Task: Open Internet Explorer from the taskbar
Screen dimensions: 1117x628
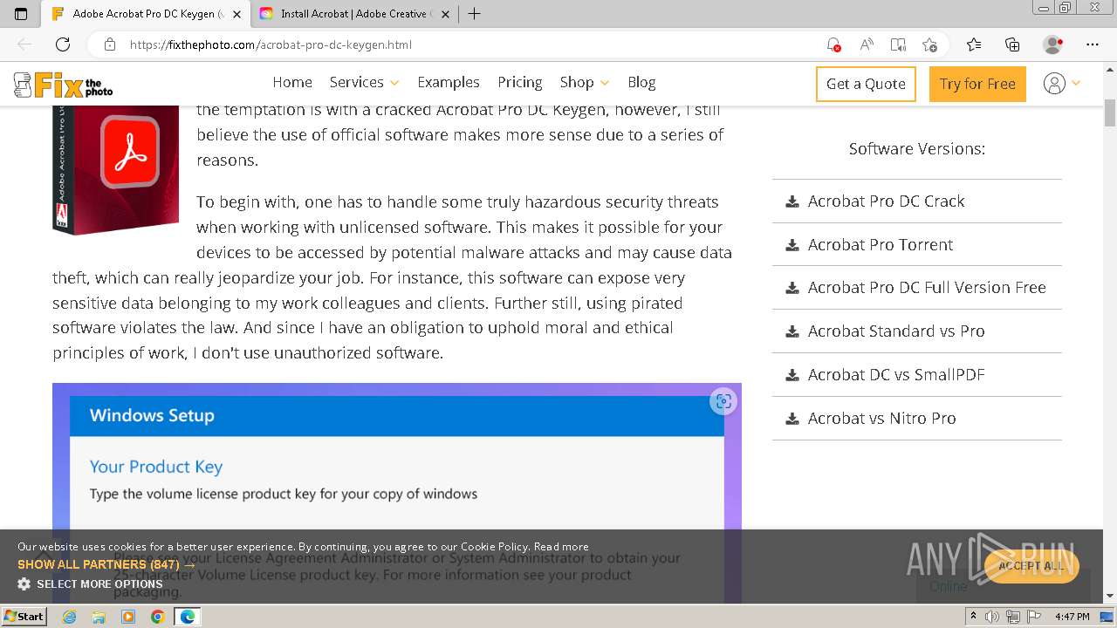Action: tap(70, 617)
